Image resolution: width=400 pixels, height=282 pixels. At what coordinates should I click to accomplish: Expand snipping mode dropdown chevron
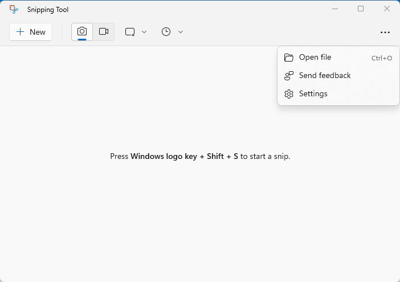coord(144,32)
